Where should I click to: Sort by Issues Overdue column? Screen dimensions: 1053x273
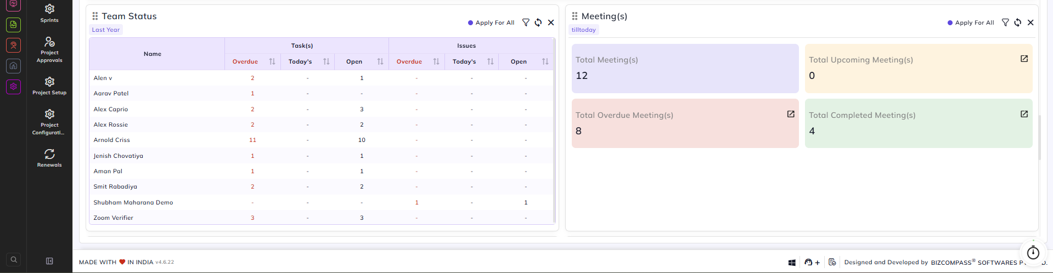pyautogui.click(x=436, y=61)
